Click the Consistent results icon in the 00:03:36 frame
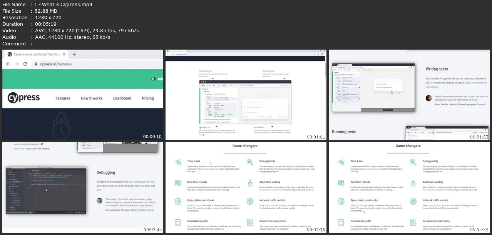 (x=178, y=222)
